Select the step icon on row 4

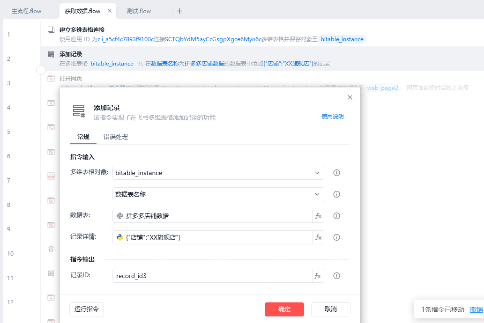(x=51, y=103)
